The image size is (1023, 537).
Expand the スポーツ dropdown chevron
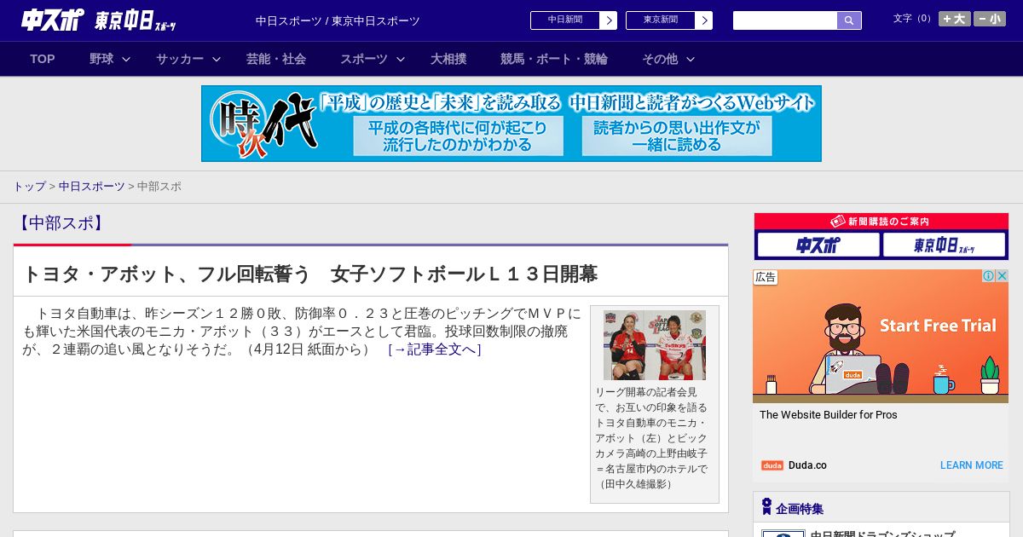coord(401,59)
